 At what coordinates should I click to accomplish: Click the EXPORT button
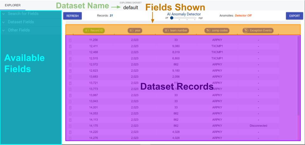pos(295,16)
